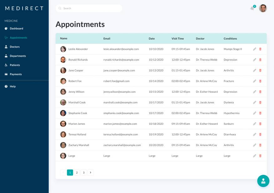Screen dimensions: 274x193
Task: Navigate to Patients page
Action: coord(15,65)
